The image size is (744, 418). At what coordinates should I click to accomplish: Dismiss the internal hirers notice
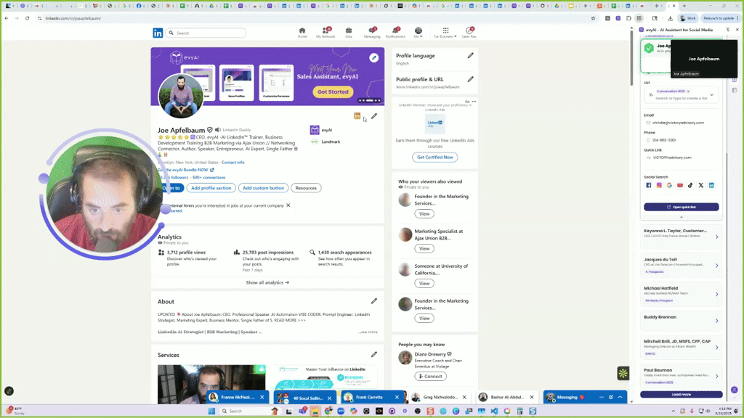[x=288, y=205]
